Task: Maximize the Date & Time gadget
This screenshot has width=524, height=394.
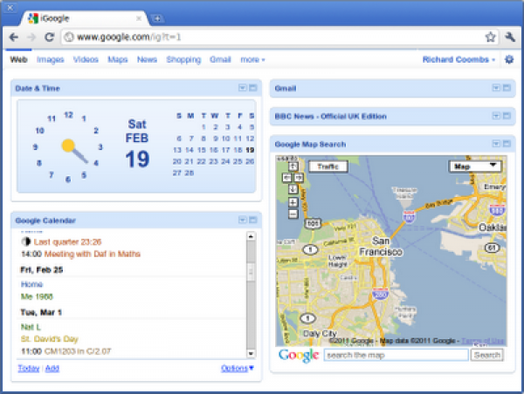Action: click(253, 88)
